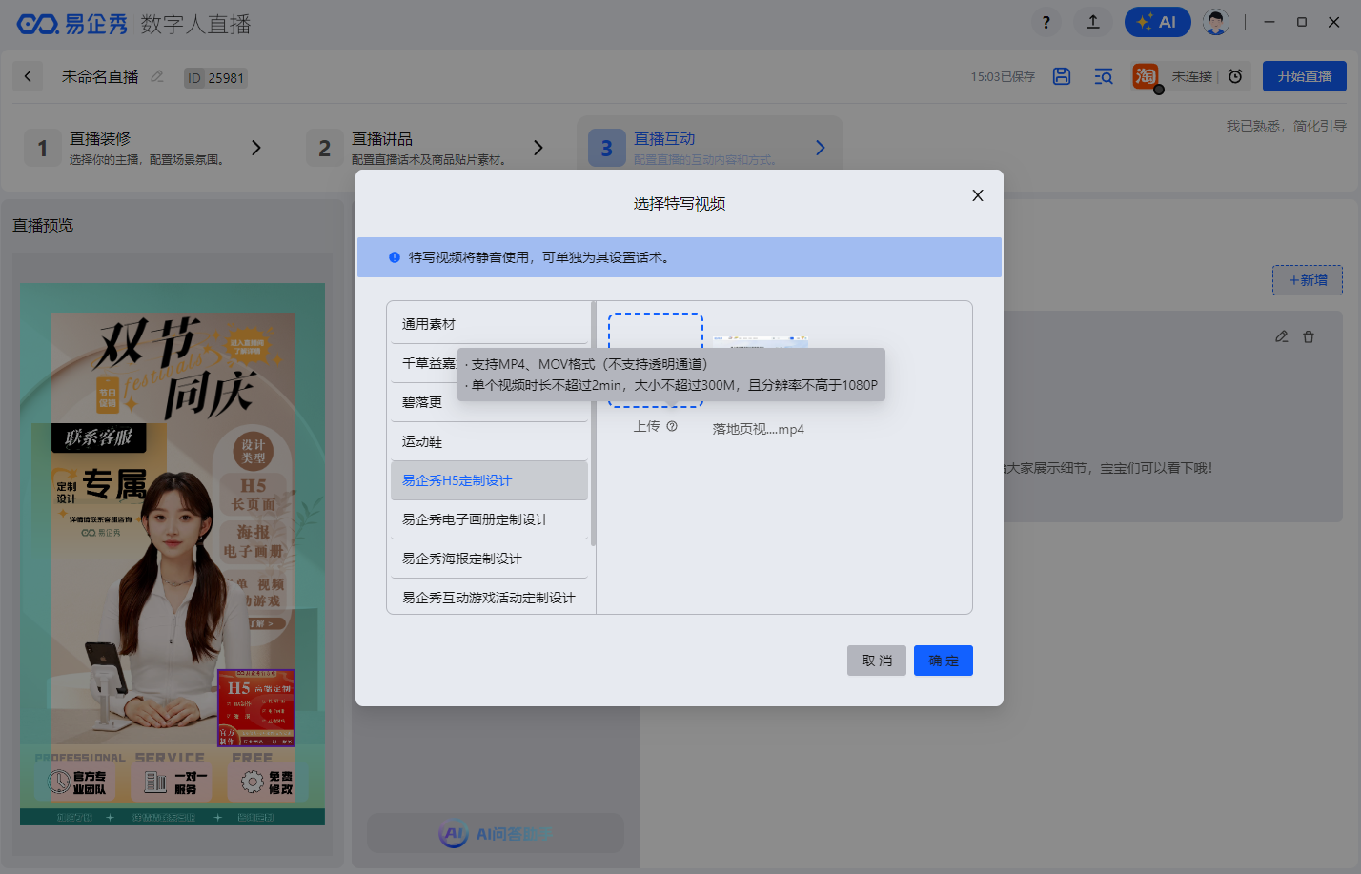Edit the live name pencil icon
The height and width of the screenshot is (874, 1361).
pyautogui.click(x=157, y=76)
